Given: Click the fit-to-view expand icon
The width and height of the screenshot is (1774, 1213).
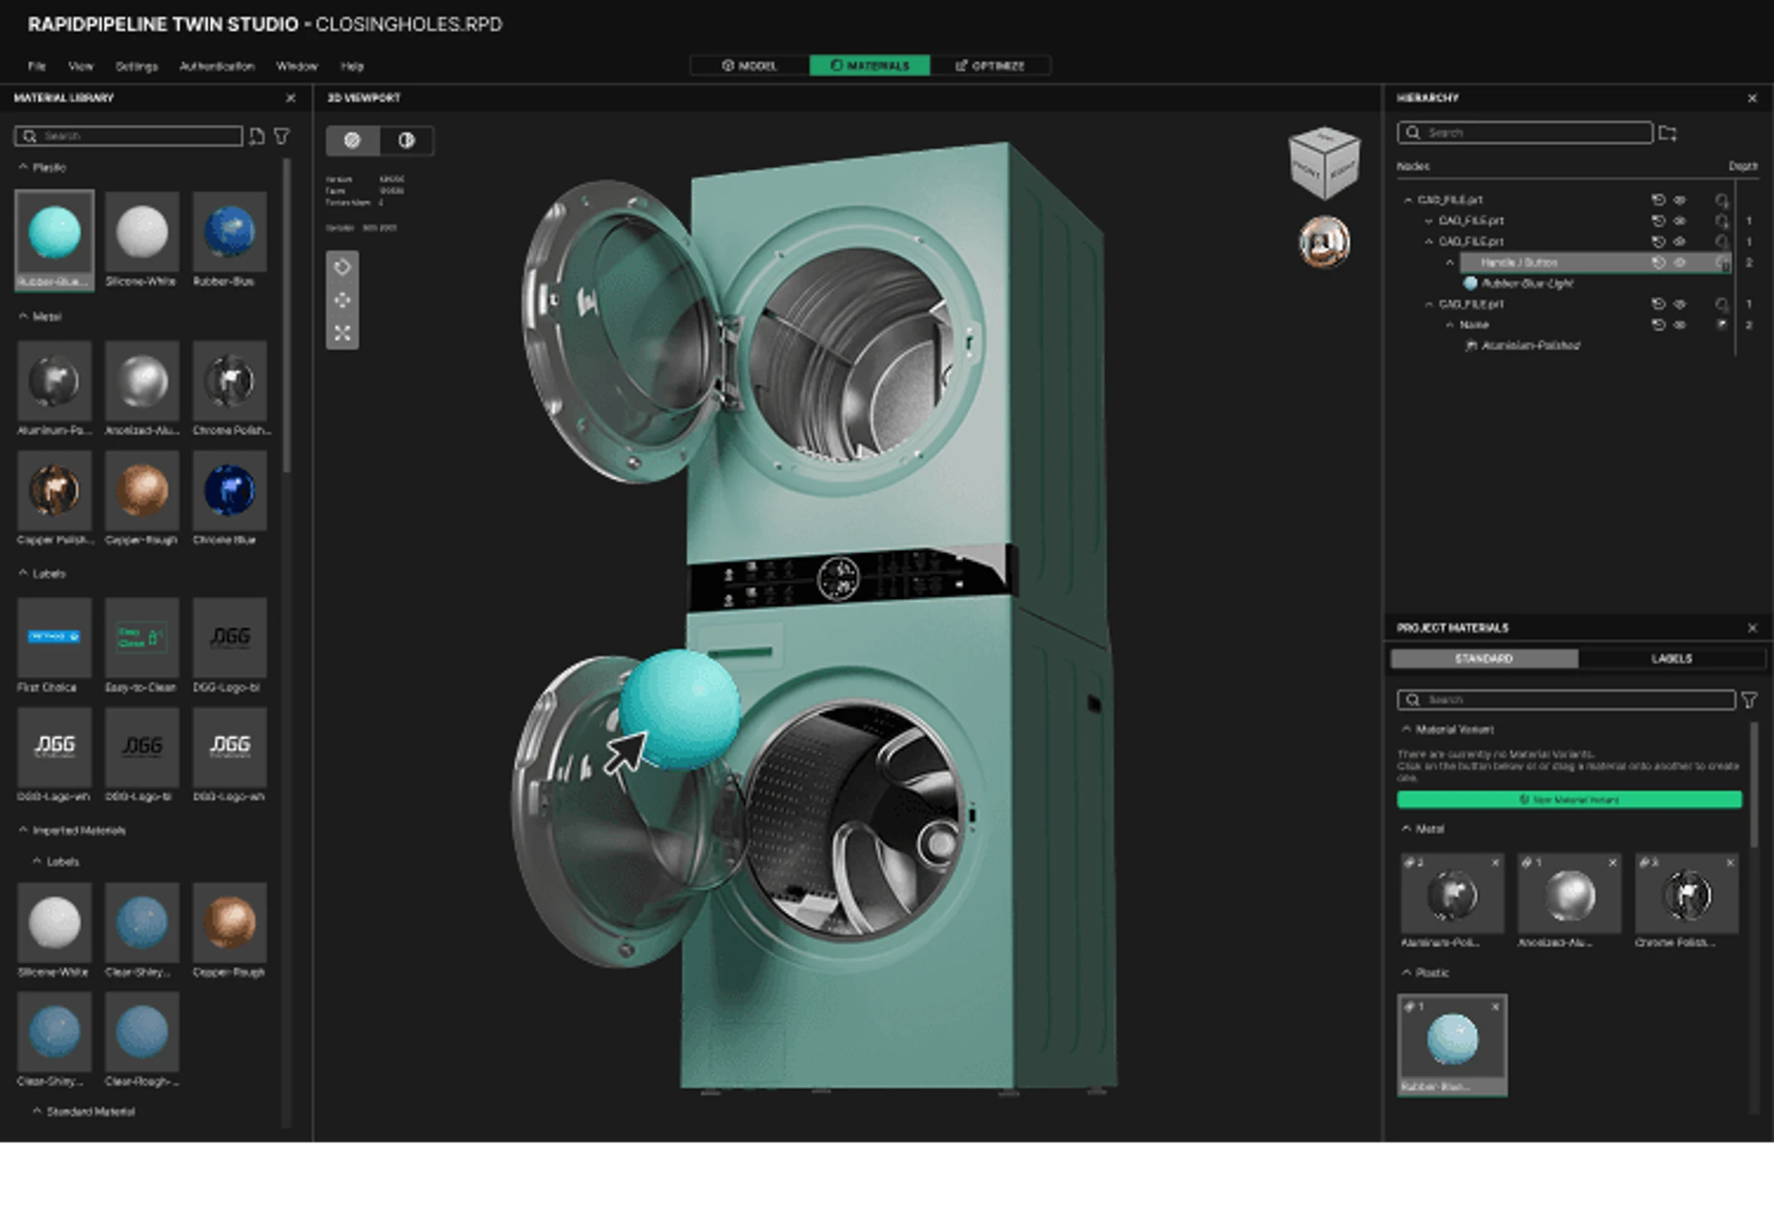Looking at the screenshot, I should click(x=342, y=333).
